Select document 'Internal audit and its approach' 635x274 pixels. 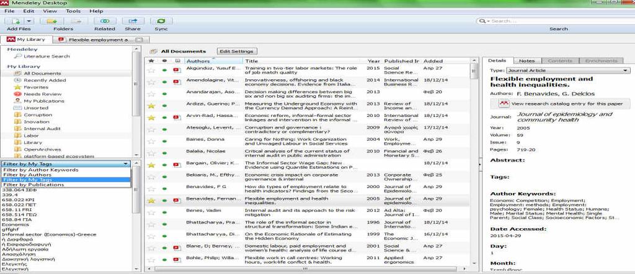pyautogui.click(x=300, y=213)
